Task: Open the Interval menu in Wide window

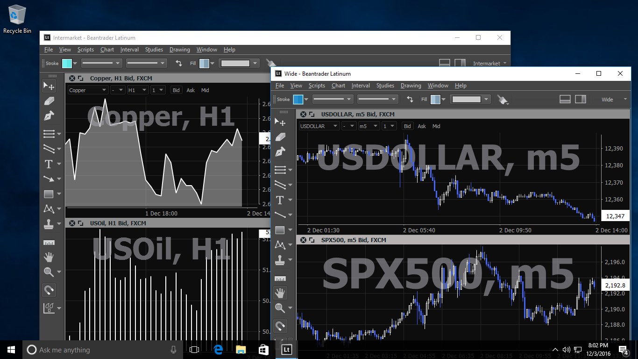Action: [361, 86]
